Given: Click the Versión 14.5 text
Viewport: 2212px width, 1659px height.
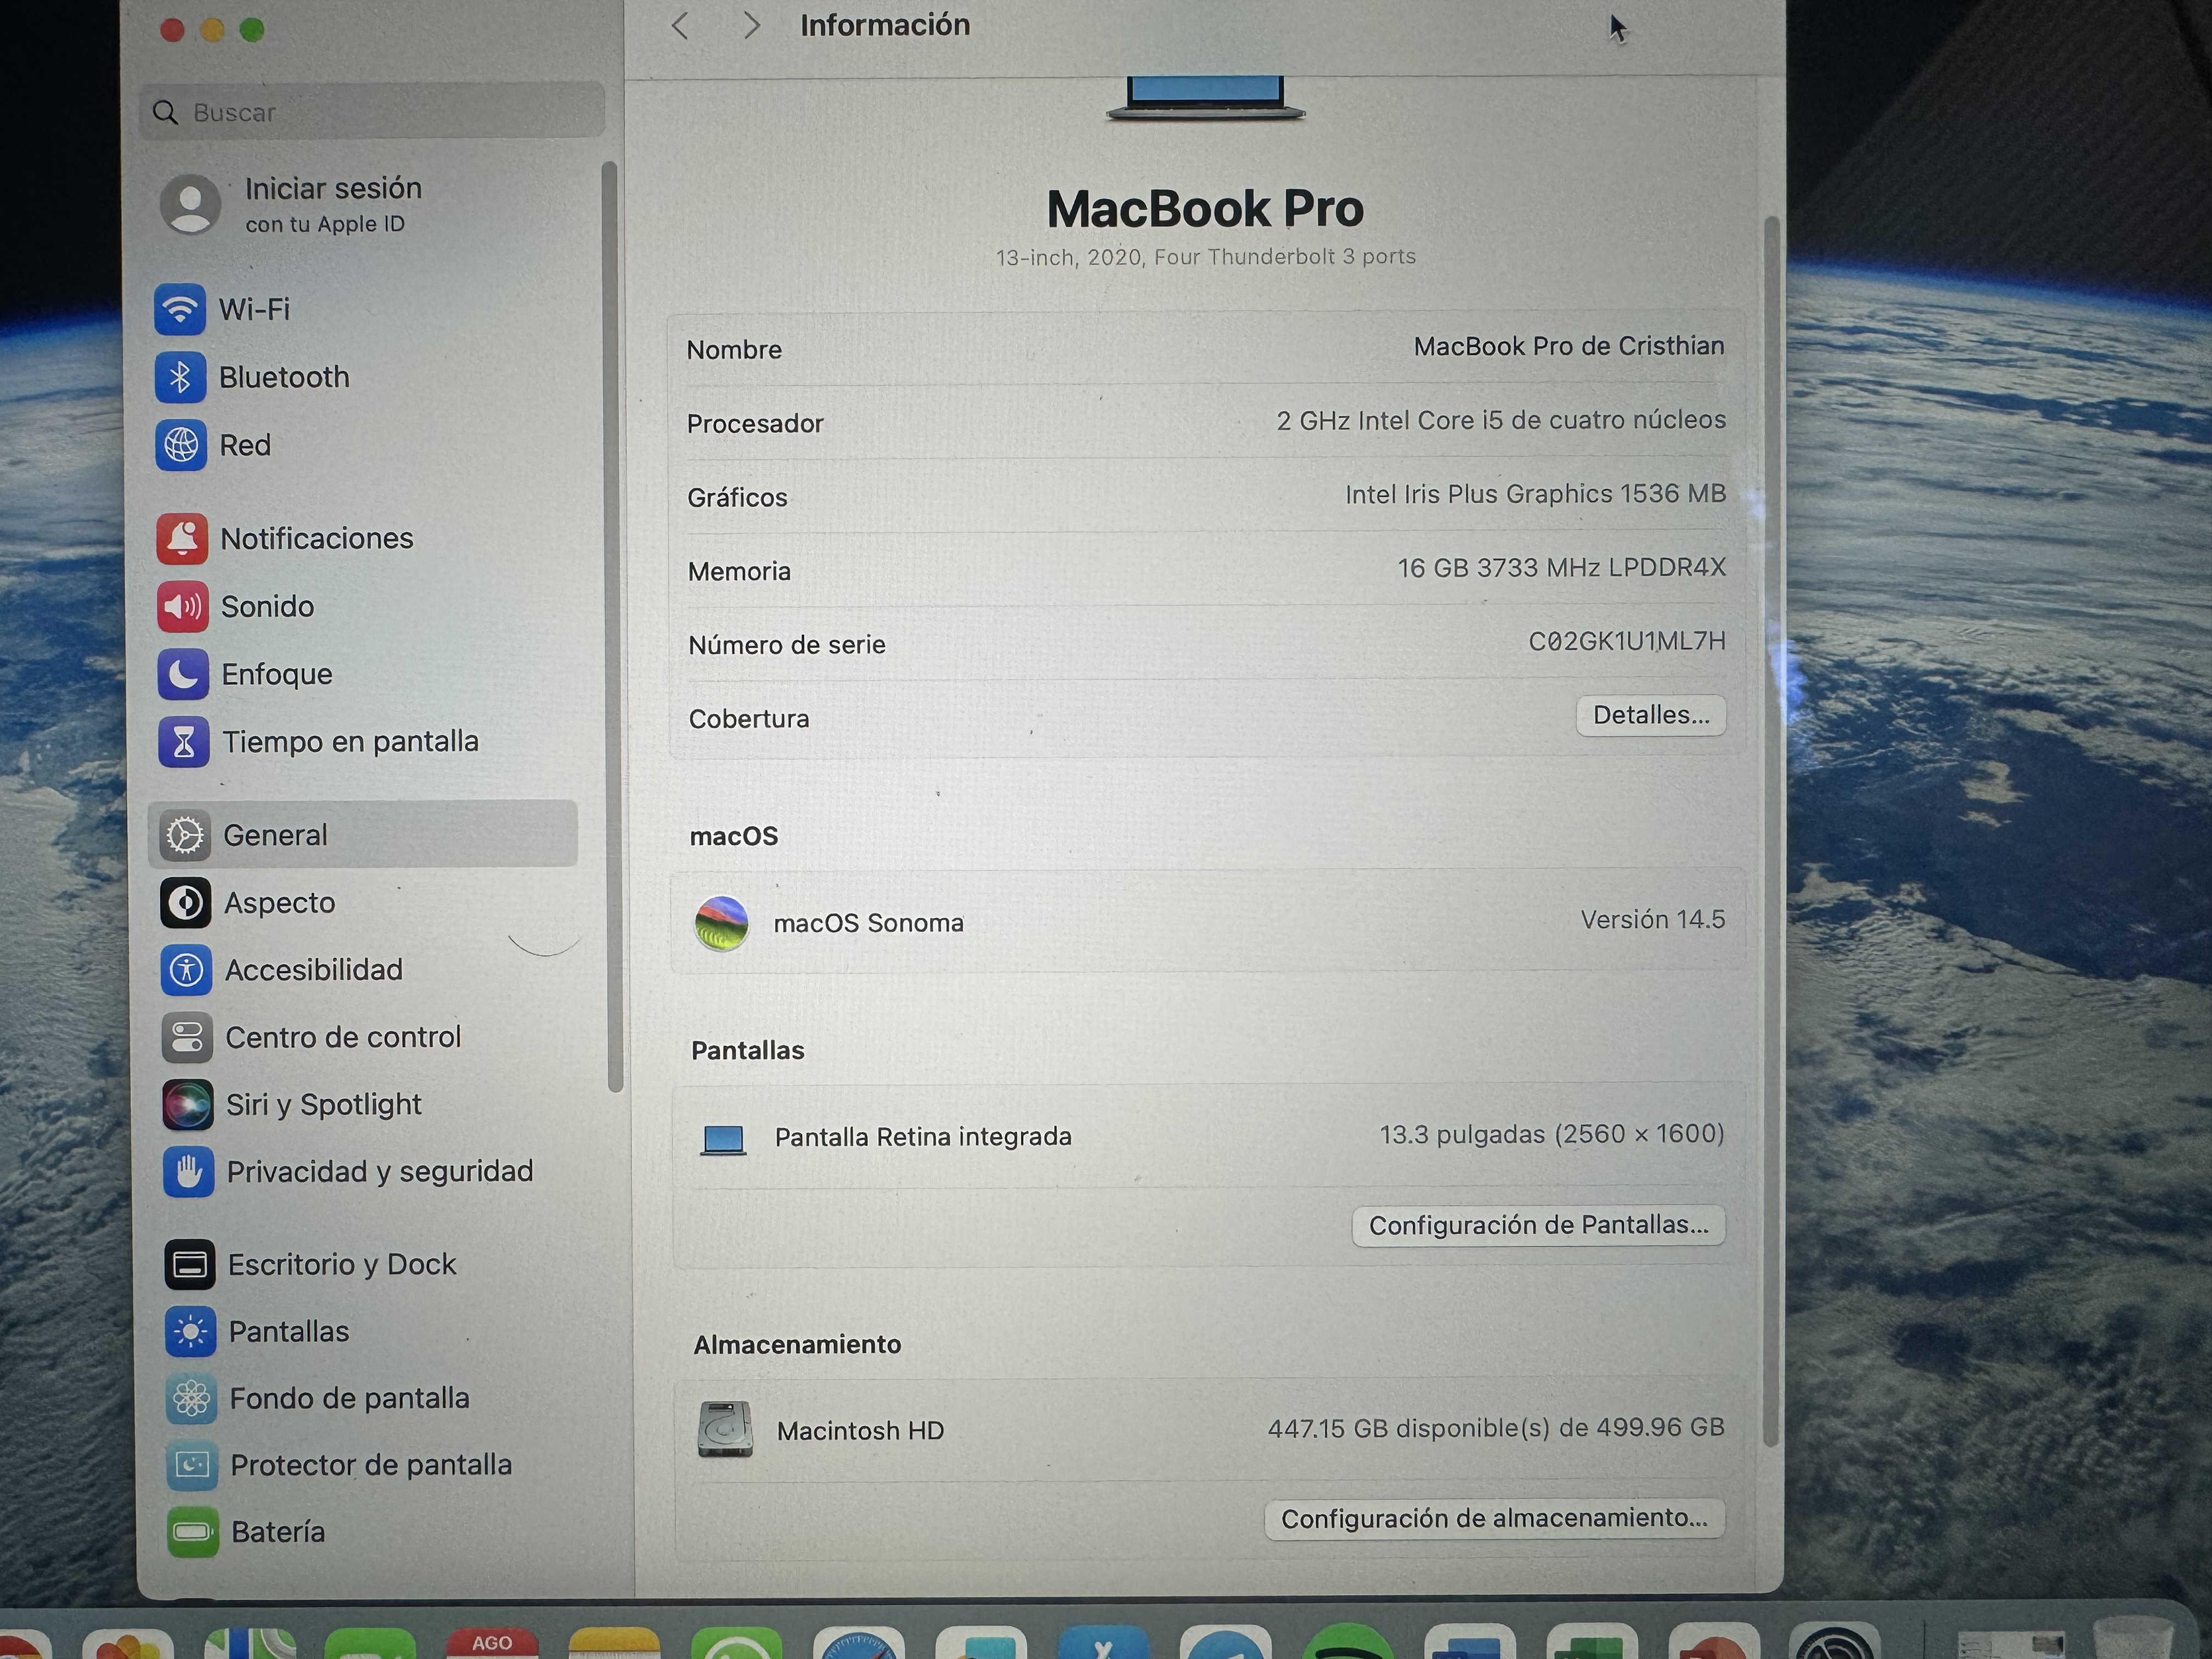Looking at the screenshot, I should pyautogui.click(x=1652, y=919).
